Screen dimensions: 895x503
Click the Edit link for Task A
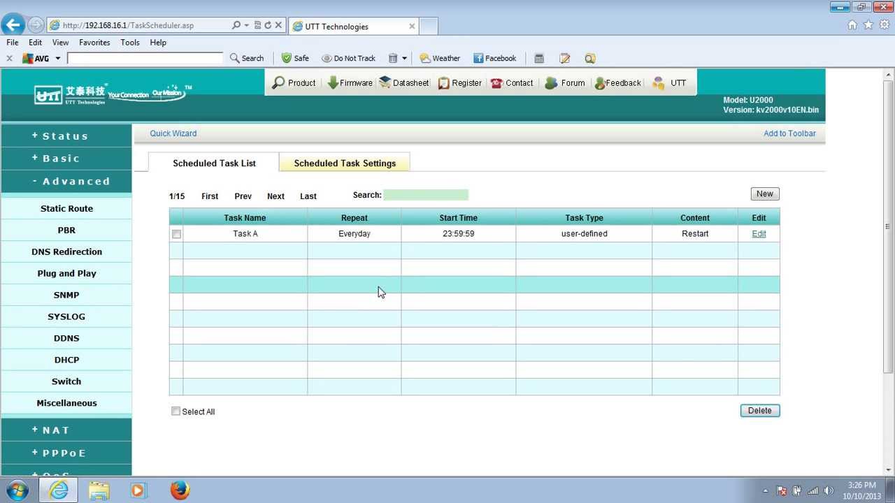click(x=759, y=234)
